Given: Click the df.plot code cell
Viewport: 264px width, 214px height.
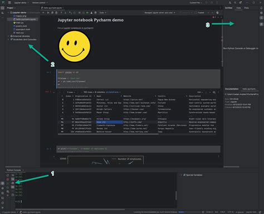Looking at the screenshot, I should (138, 150).
